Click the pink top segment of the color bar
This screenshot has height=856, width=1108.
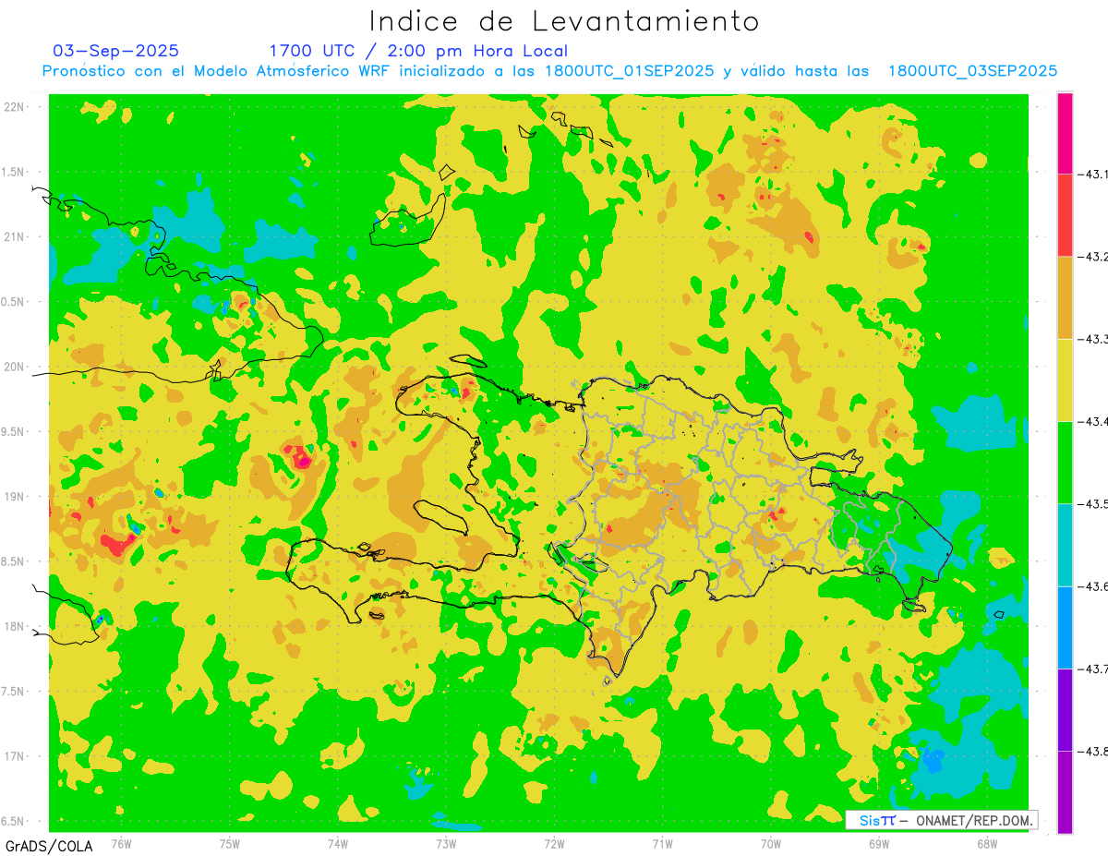[1065, 133]
